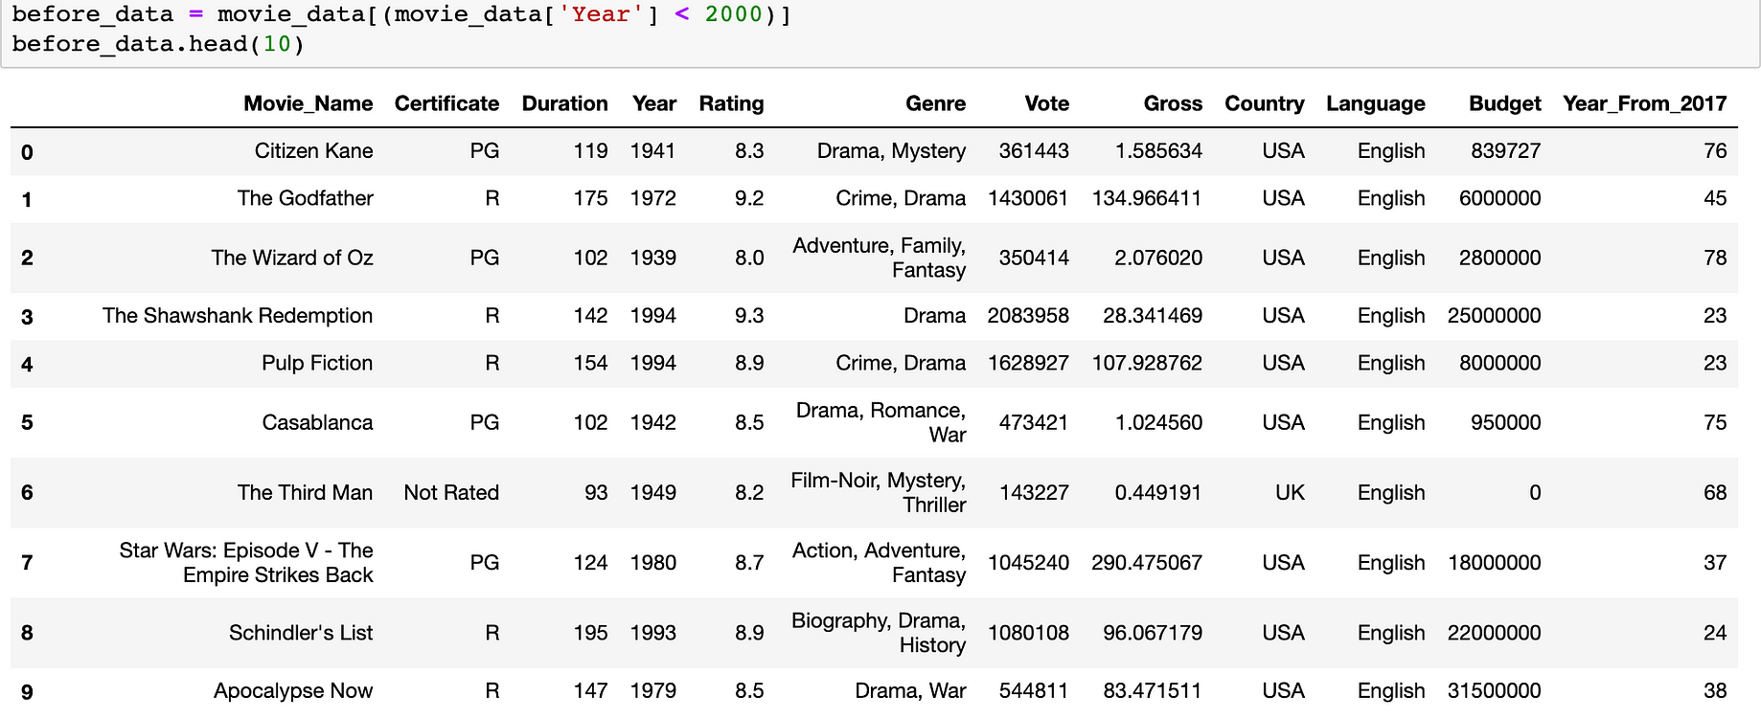Image resolution: width=1761 pixels, height=719 pixels.
Task: Click the Gross column header
Action: click(1173, 103)
